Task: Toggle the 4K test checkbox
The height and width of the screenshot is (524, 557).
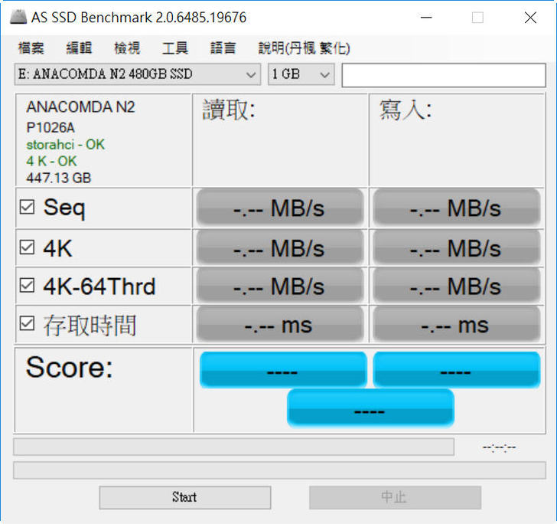Action: (x=27, y=247)
